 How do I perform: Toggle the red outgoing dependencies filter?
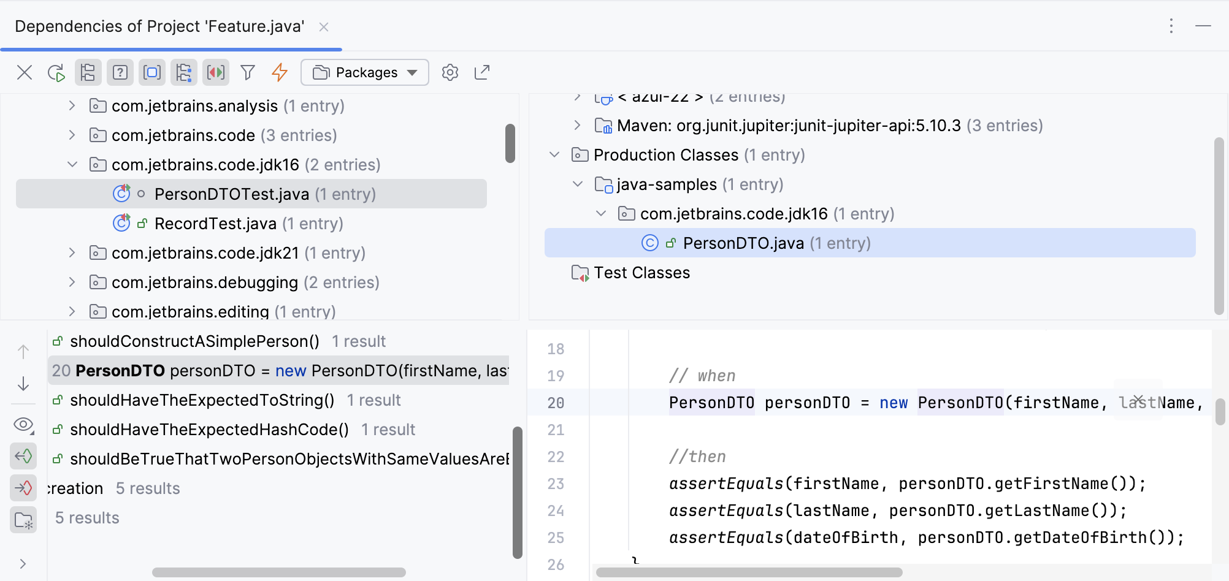coord(23,488)
